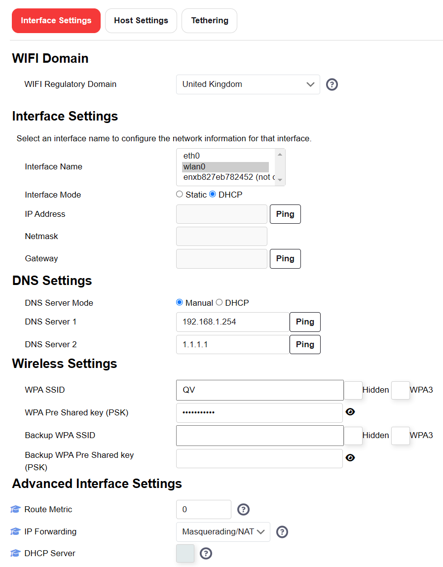Open the WIFI Regulatory Domain dropdown

click(248, 84)
